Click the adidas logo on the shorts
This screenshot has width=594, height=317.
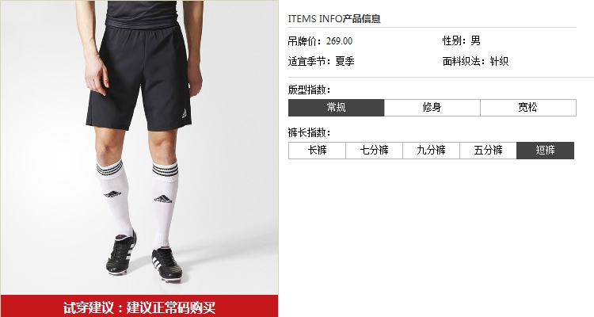pos(185,113)
